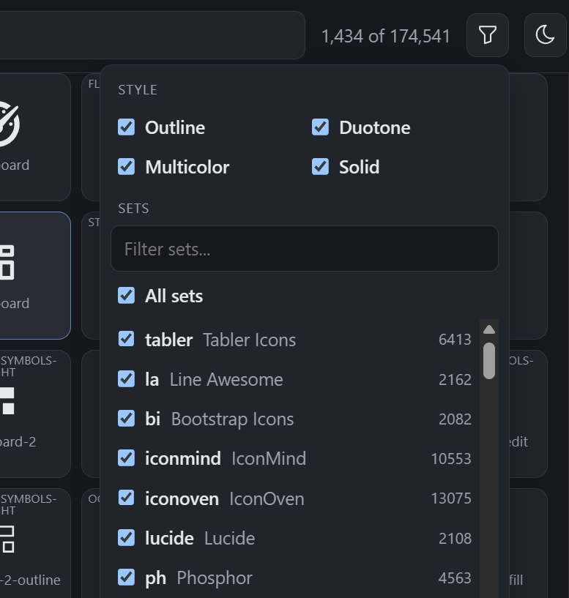The height and width of the screenshot is (598, 569).
Task: Click the Duotone label text
Action: coord(375,127)
